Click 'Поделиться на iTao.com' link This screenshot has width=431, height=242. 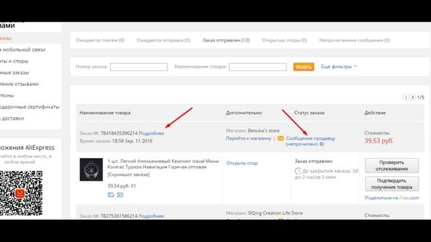392,198
